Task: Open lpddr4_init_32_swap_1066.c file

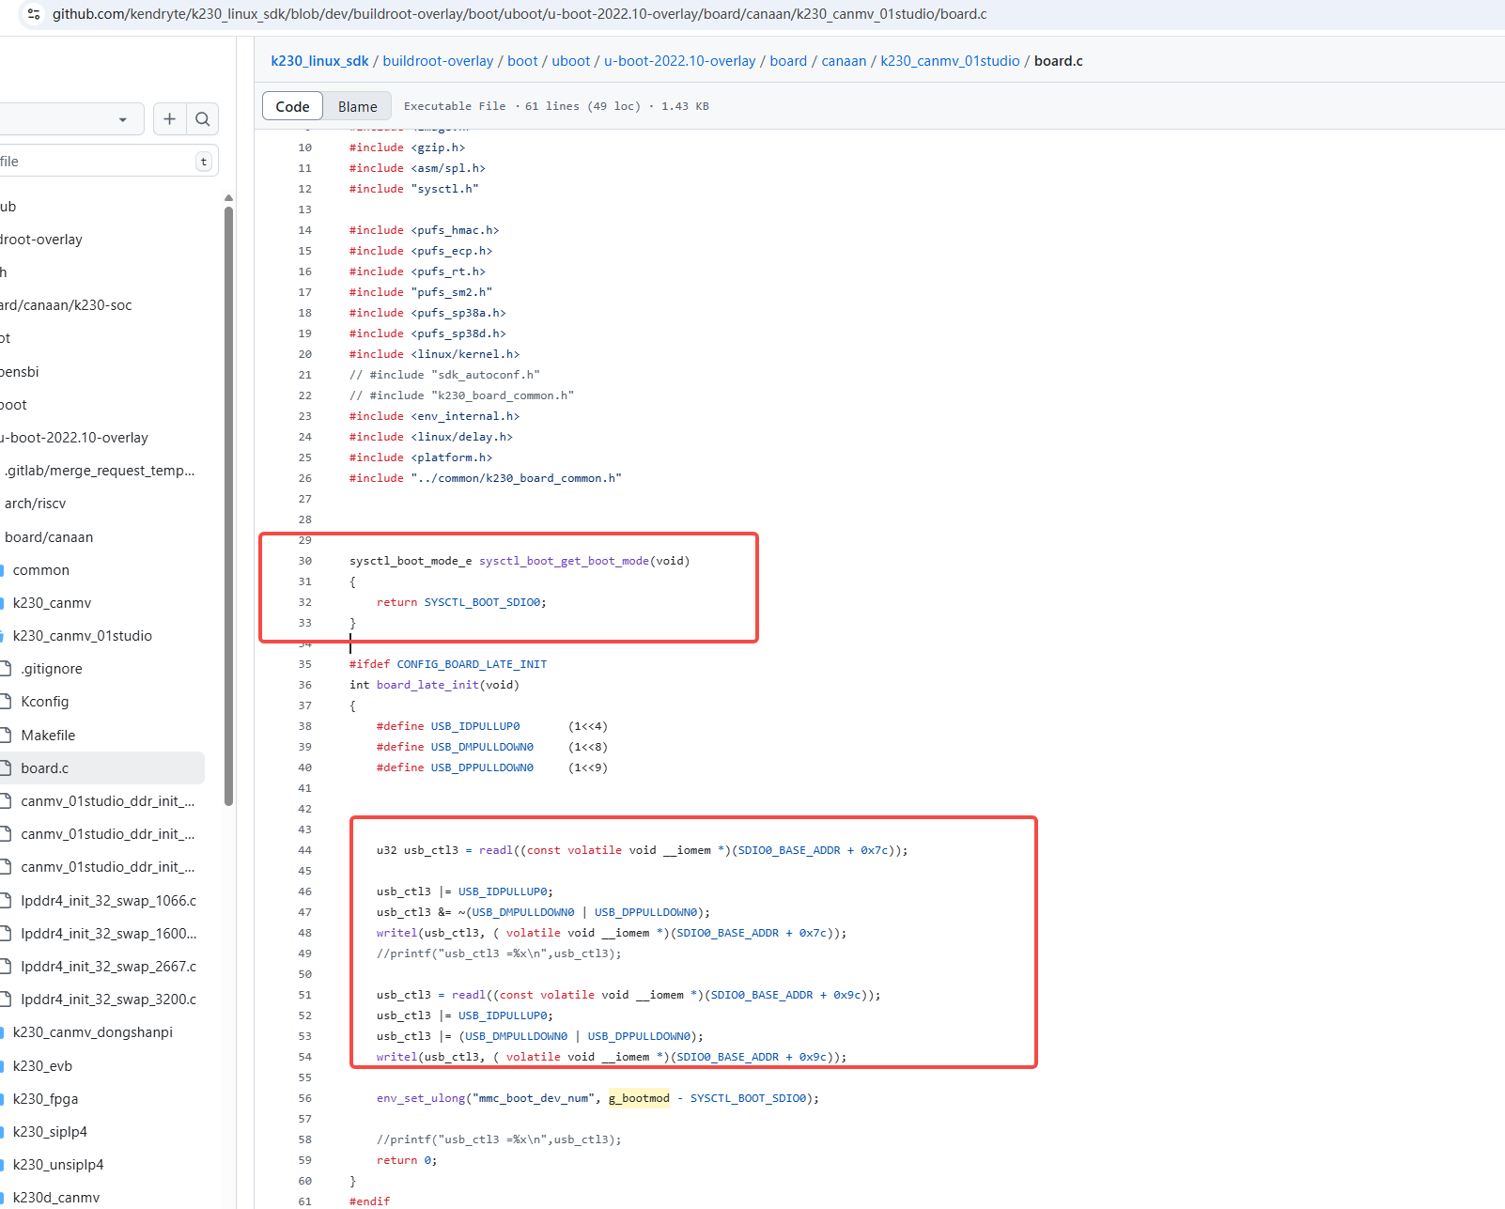Action: (x=108, y=901)
